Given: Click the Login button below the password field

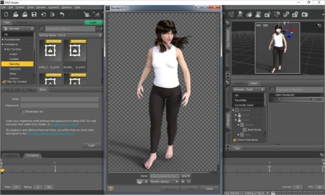Looking at the screenshot, I should click(x=91, y=145).
